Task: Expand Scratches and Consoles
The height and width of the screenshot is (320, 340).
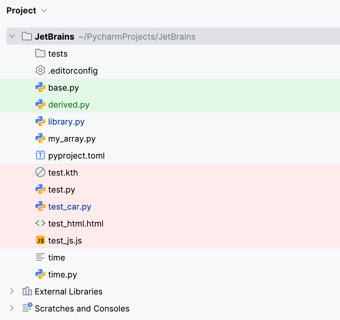Action: tap(12, 308)
